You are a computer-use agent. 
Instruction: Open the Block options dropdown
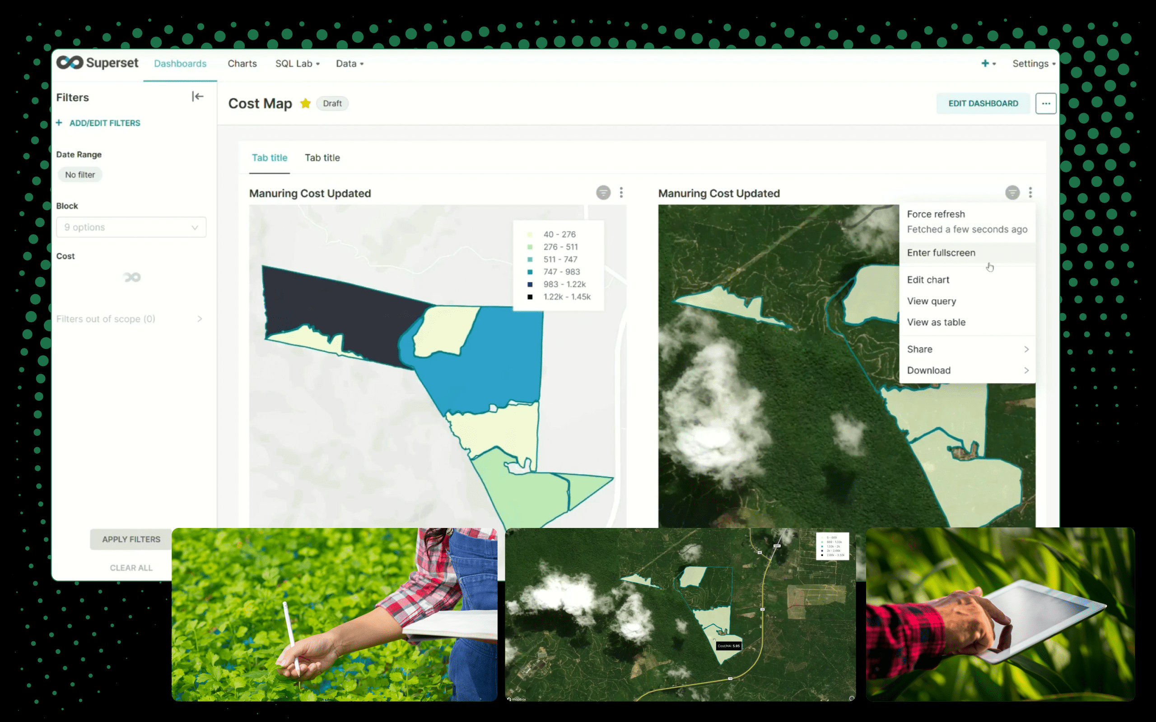coord(131,227)
